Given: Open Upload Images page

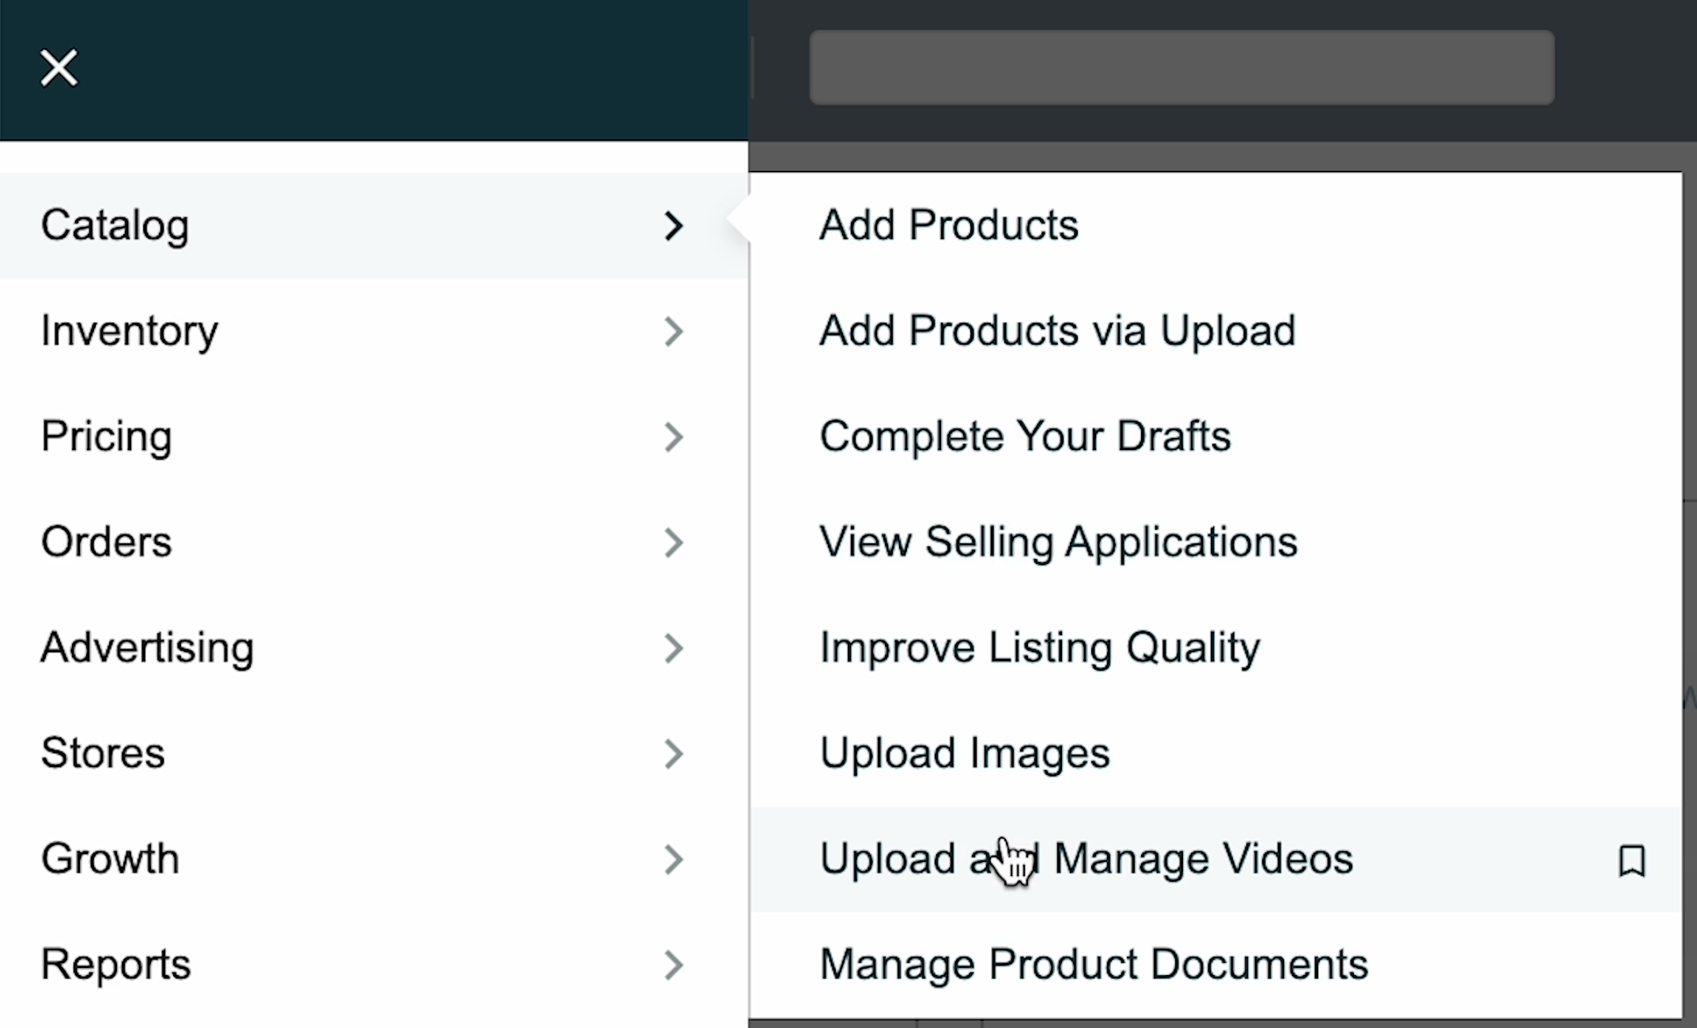Looking at the screenshot, I should (964, 753).
